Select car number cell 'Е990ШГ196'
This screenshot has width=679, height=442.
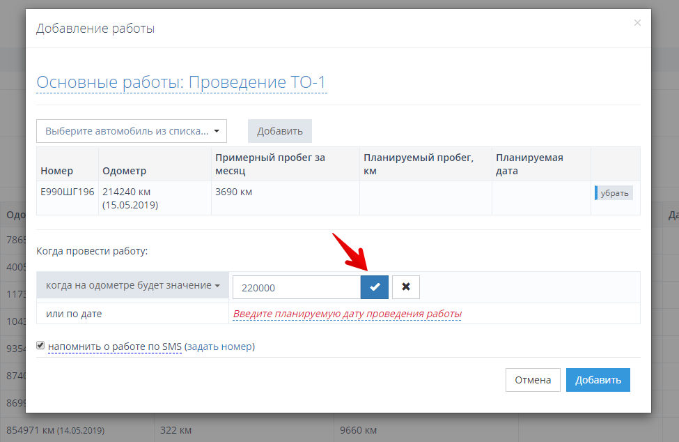(x=67, y=192)
